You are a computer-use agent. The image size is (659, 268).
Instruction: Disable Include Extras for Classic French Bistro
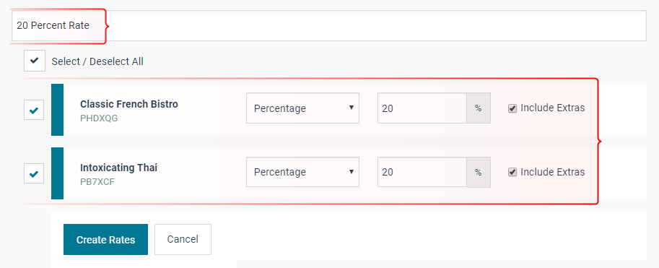point(512,108)
